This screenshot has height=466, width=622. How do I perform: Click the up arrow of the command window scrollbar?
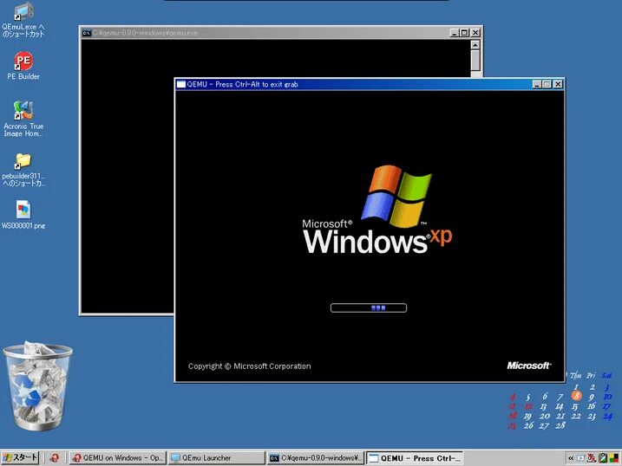pyautogui.click(x=475, y=44)
